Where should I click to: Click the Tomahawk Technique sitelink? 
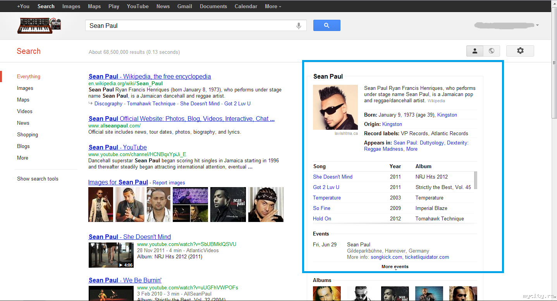point(151,103)
